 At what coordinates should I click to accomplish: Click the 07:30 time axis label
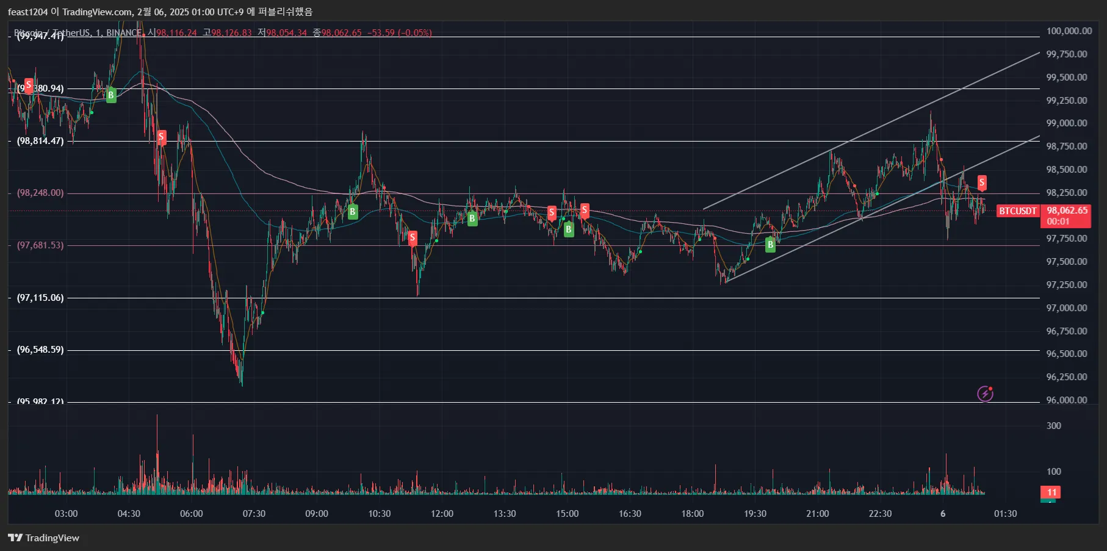coord(254,513)
